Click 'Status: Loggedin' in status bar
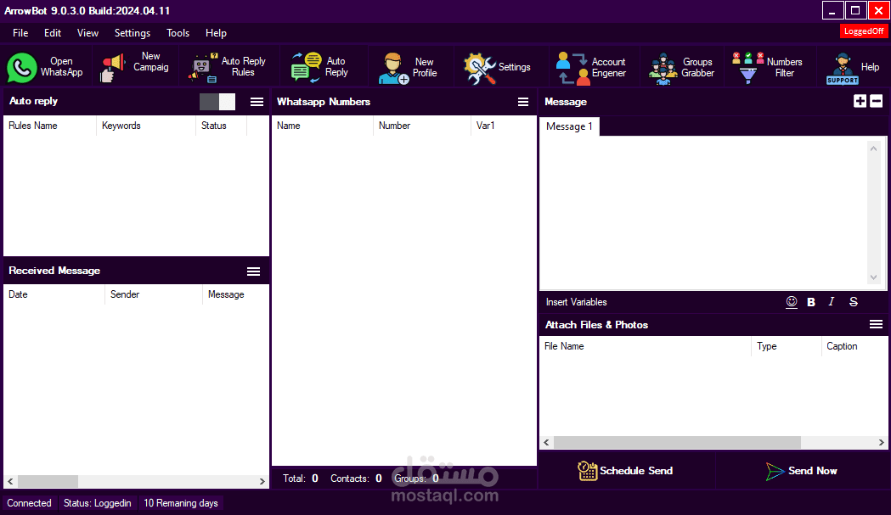This screenshot has height=515, width=891. pos(97,503)
